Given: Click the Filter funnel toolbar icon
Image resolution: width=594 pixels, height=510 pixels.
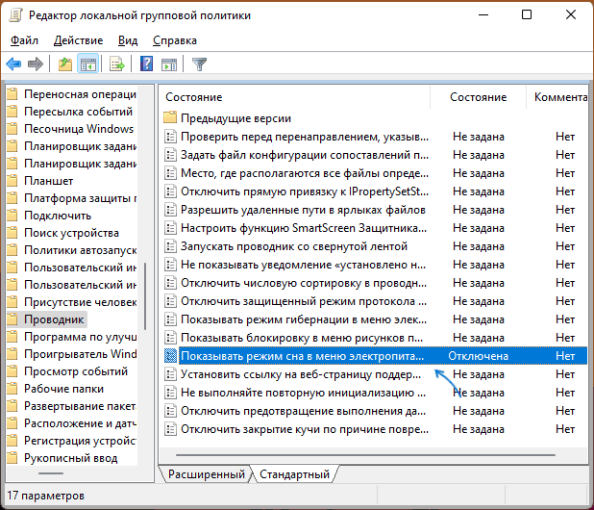Looking at the screenshot, I should (x=199, y=64).
